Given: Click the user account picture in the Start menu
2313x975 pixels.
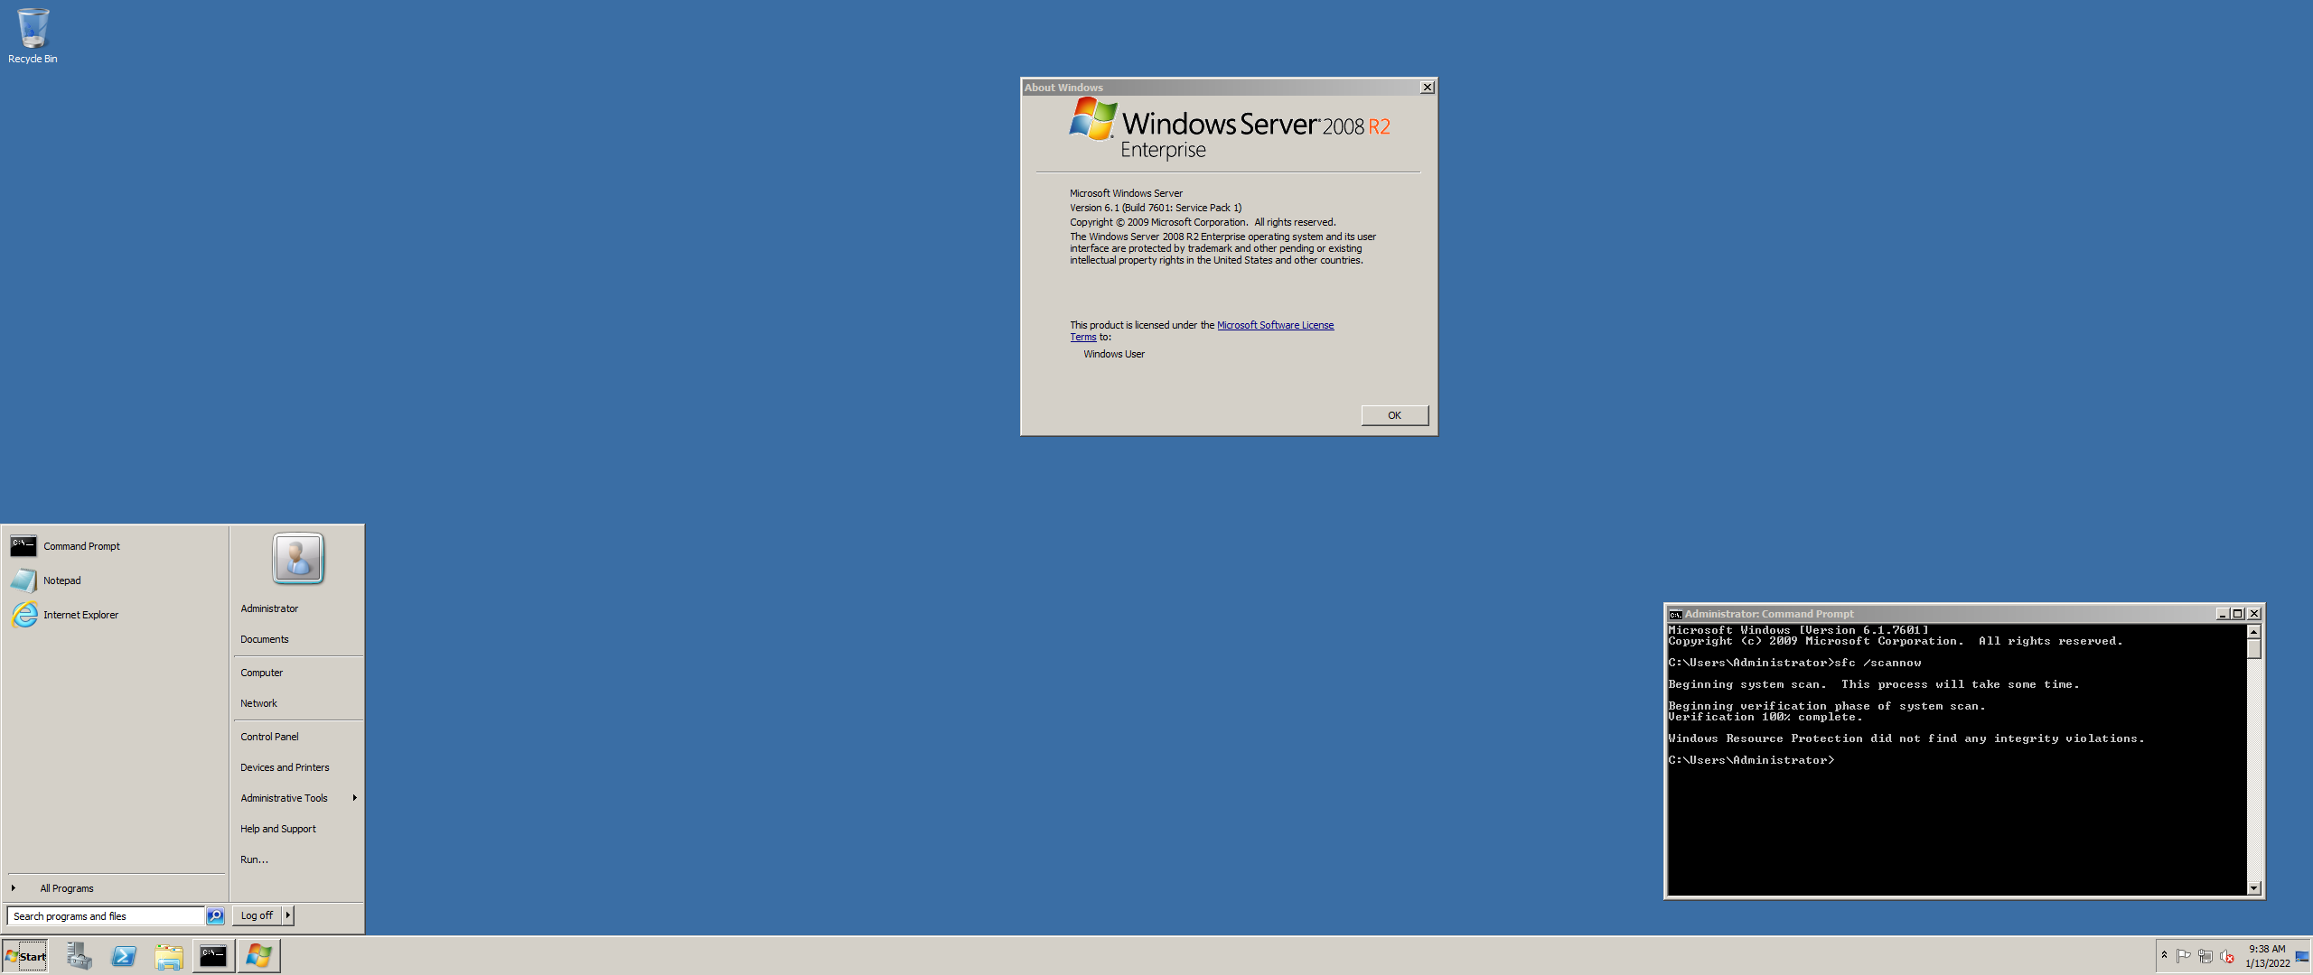Looking at the screenshot, I should pos(298,558).
